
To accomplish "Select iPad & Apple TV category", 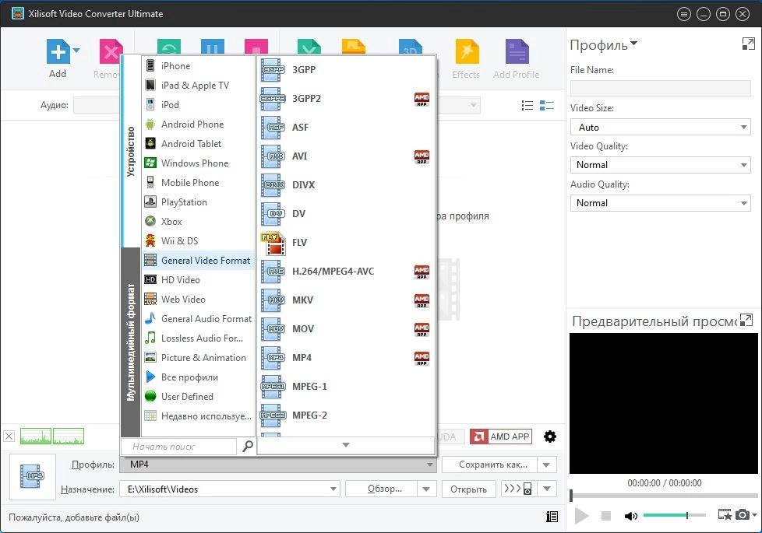I will (x=198, y=85).
